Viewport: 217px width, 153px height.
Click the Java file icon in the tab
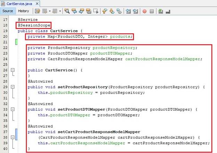pos(3,3)
